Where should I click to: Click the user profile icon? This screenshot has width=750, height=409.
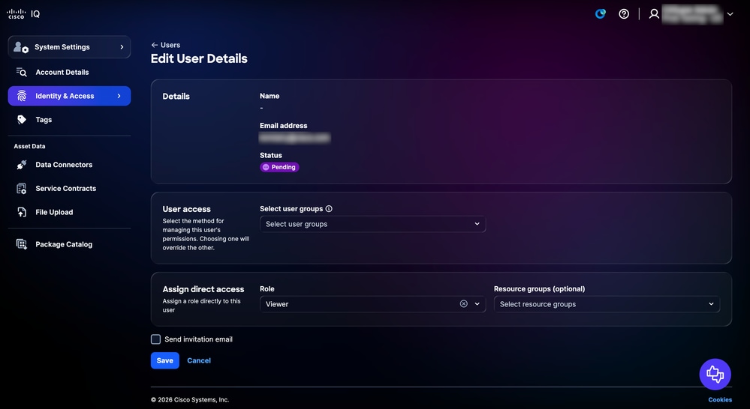pos(654,13)
